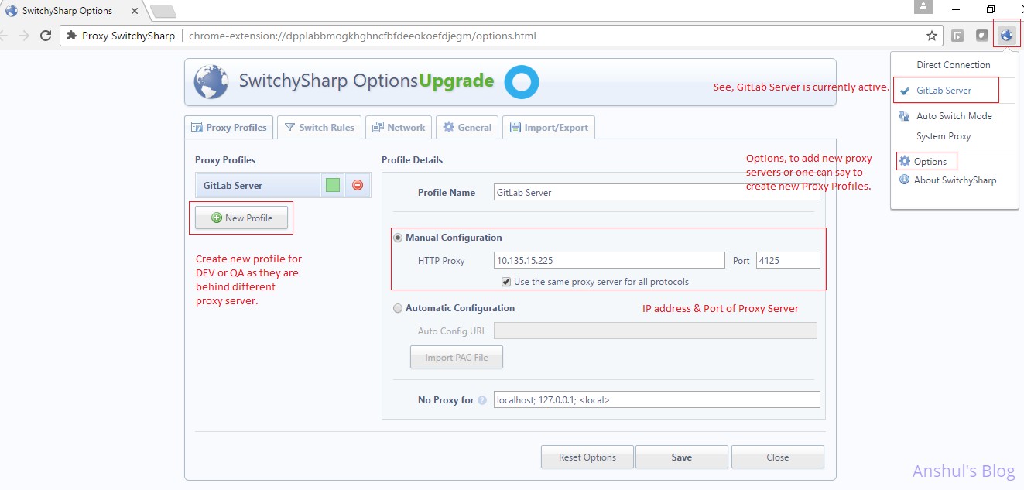Select GitLab Server in Proxy Profiles list

pos(258,185)
